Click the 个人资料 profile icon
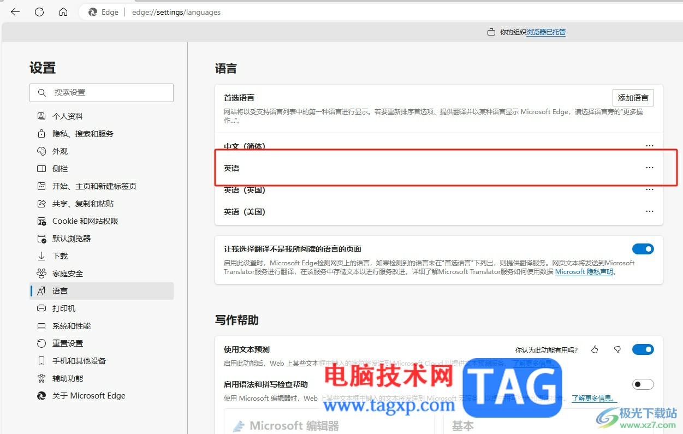Image resolution: width=683 pixels, height=434 pixels. pos(41,116)
